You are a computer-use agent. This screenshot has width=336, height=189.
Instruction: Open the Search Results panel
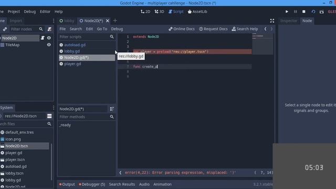(x=122, y=184)
